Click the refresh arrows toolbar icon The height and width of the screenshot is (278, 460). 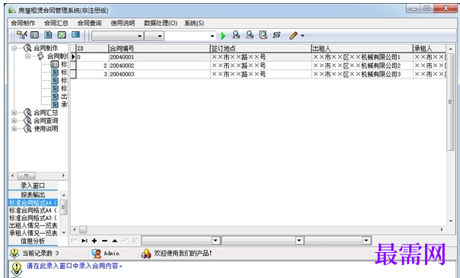[276, 35]
